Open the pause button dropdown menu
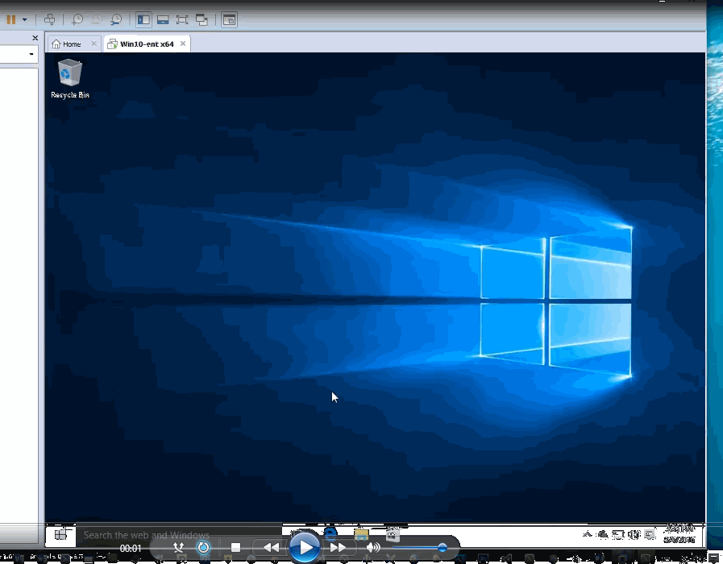This screenshot has width=723, height=564. (23, 19)
